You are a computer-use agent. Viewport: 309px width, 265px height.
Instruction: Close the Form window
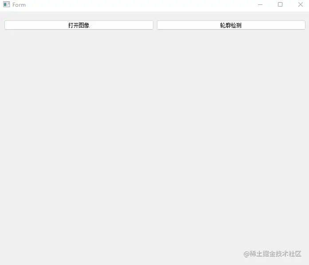300,4
